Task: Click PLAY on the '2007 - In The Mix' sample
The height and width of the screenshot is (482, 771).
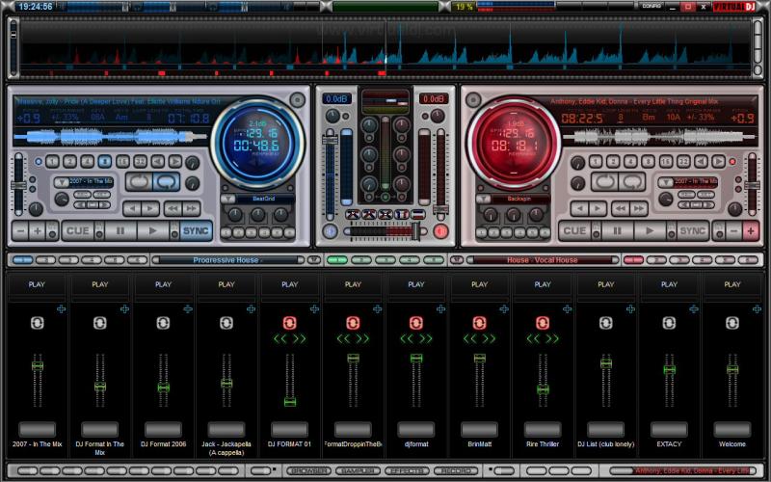Action: click(x=37, y=284)
